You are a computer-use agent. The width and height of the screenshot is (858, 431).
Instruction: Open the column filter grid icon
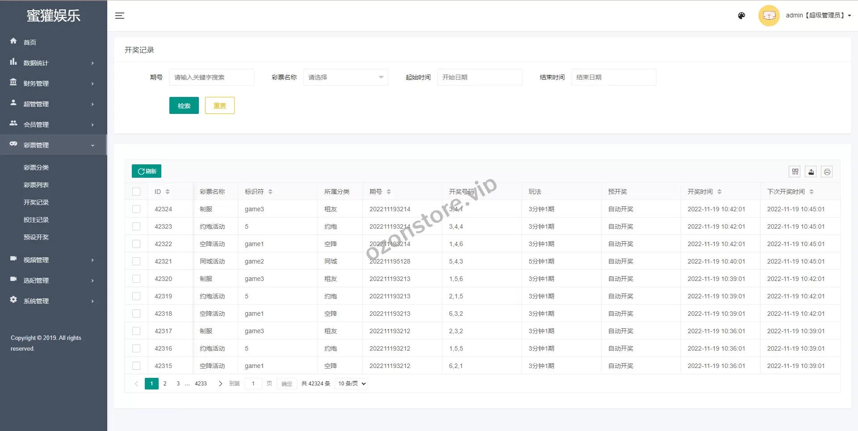coord(795,172)
